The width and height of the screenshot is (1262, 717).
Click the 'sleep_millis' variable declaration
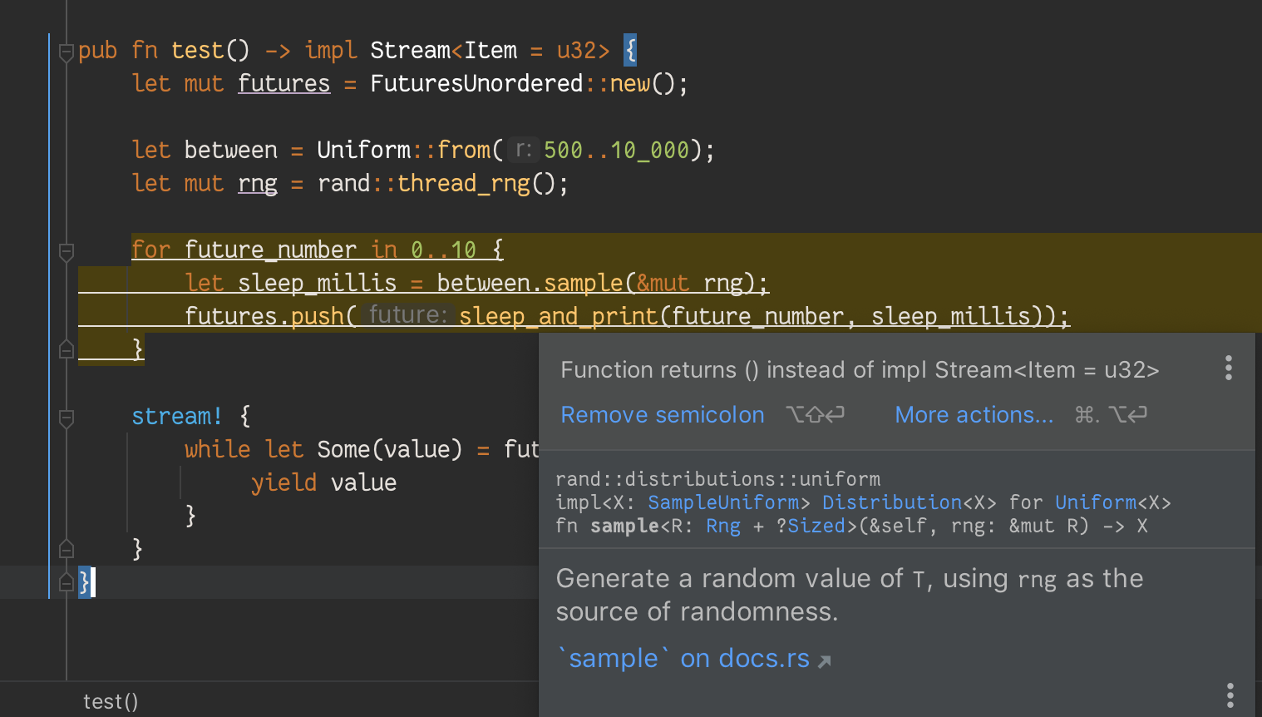point(317,283)
